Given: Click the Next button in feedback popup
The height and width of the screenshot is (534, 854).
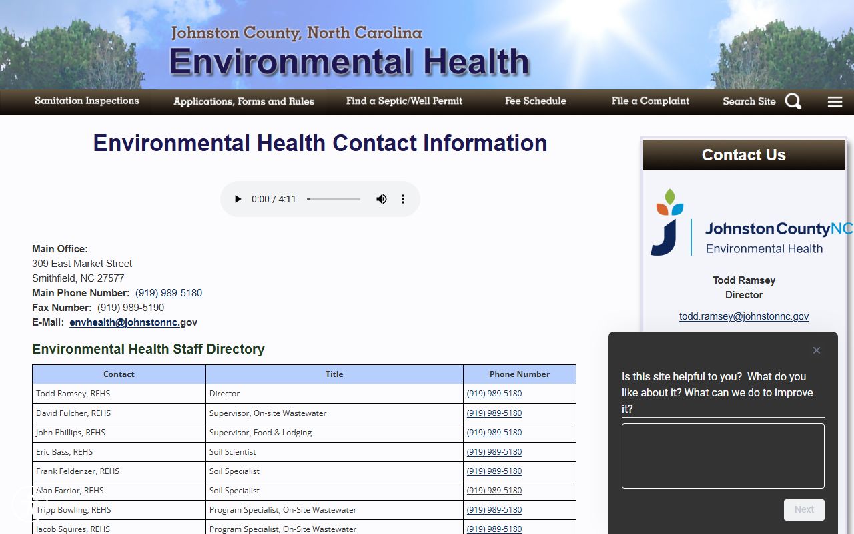Looking at the screenshot, I should (804, 509).
